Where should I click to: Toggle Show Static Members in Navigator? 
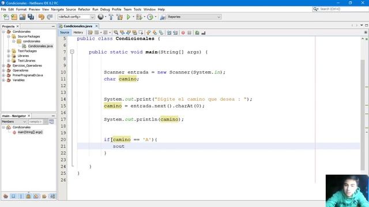[x=21, y=196]
